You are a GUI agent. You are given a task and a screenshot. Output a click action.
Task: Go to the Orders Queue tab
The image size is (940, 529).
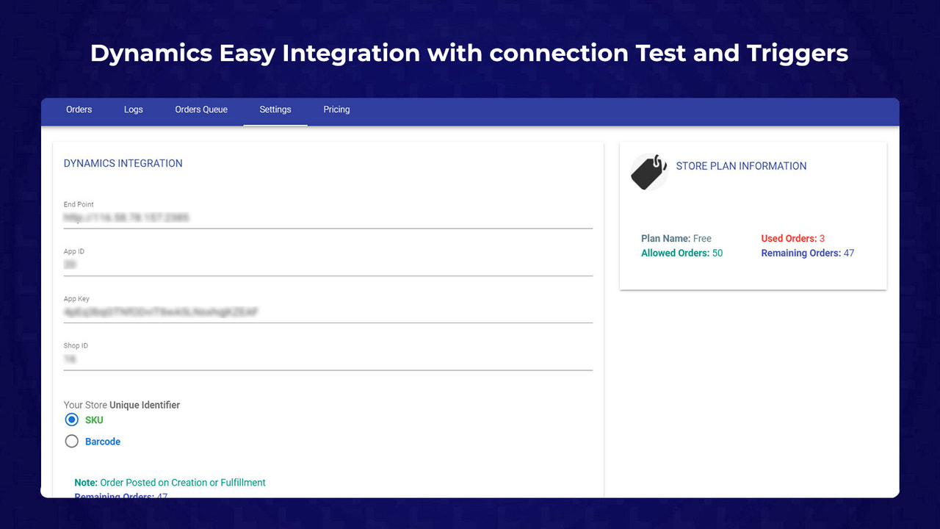pyautogui.click(x=201, y=109)
